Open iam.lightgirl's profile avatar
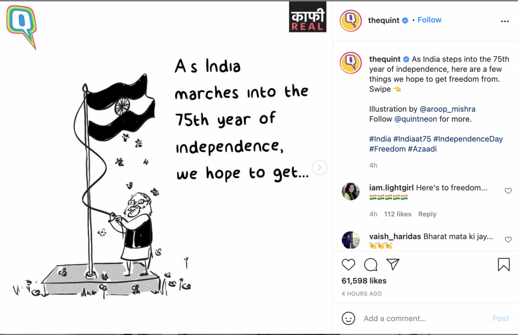 point(351,191)
